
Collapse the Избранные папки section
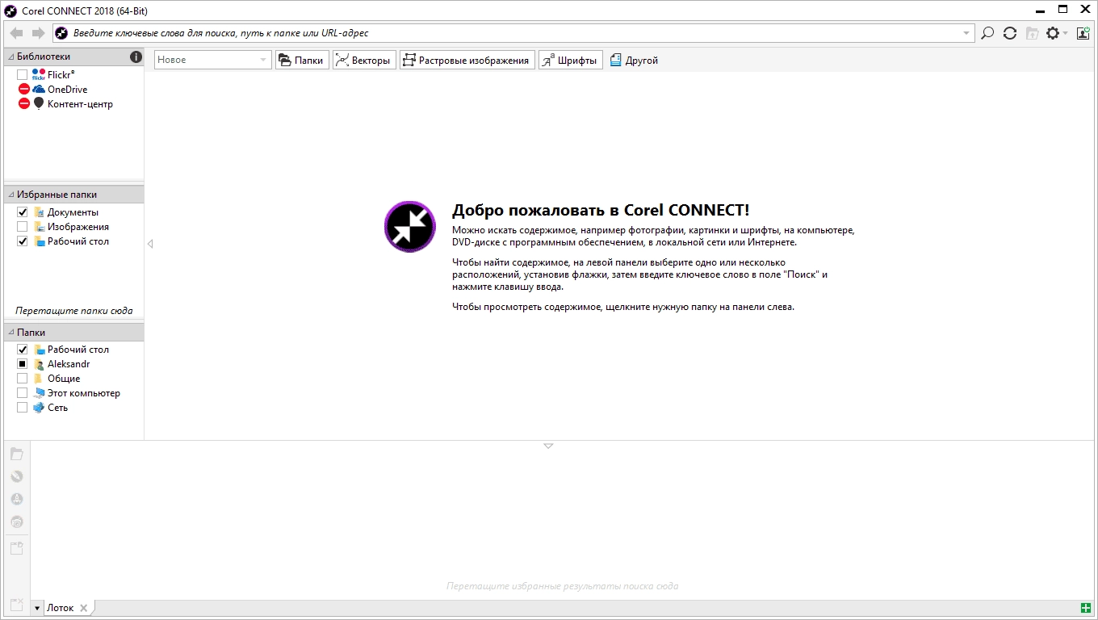[10, 194]
